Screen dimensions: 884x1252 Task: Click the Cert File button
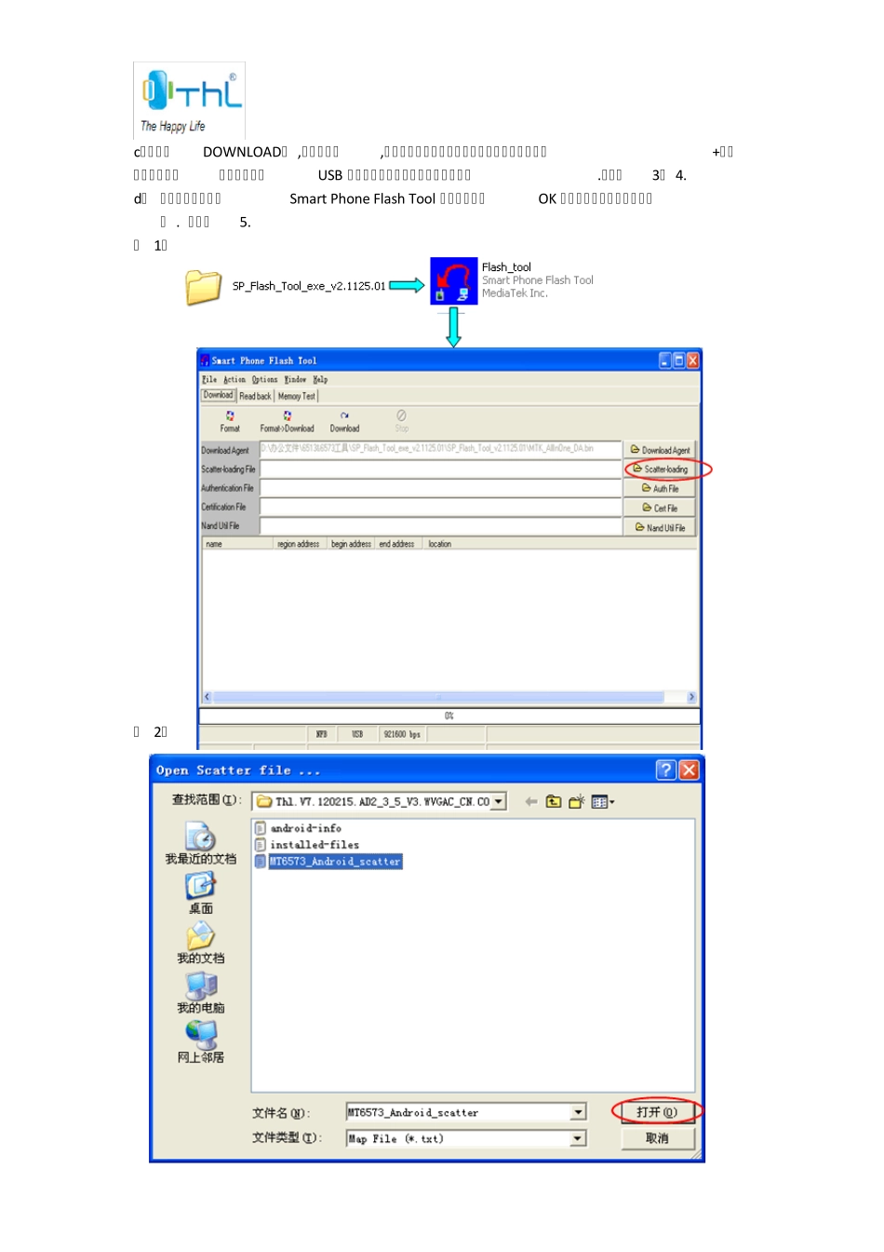(x=660, y=508)
